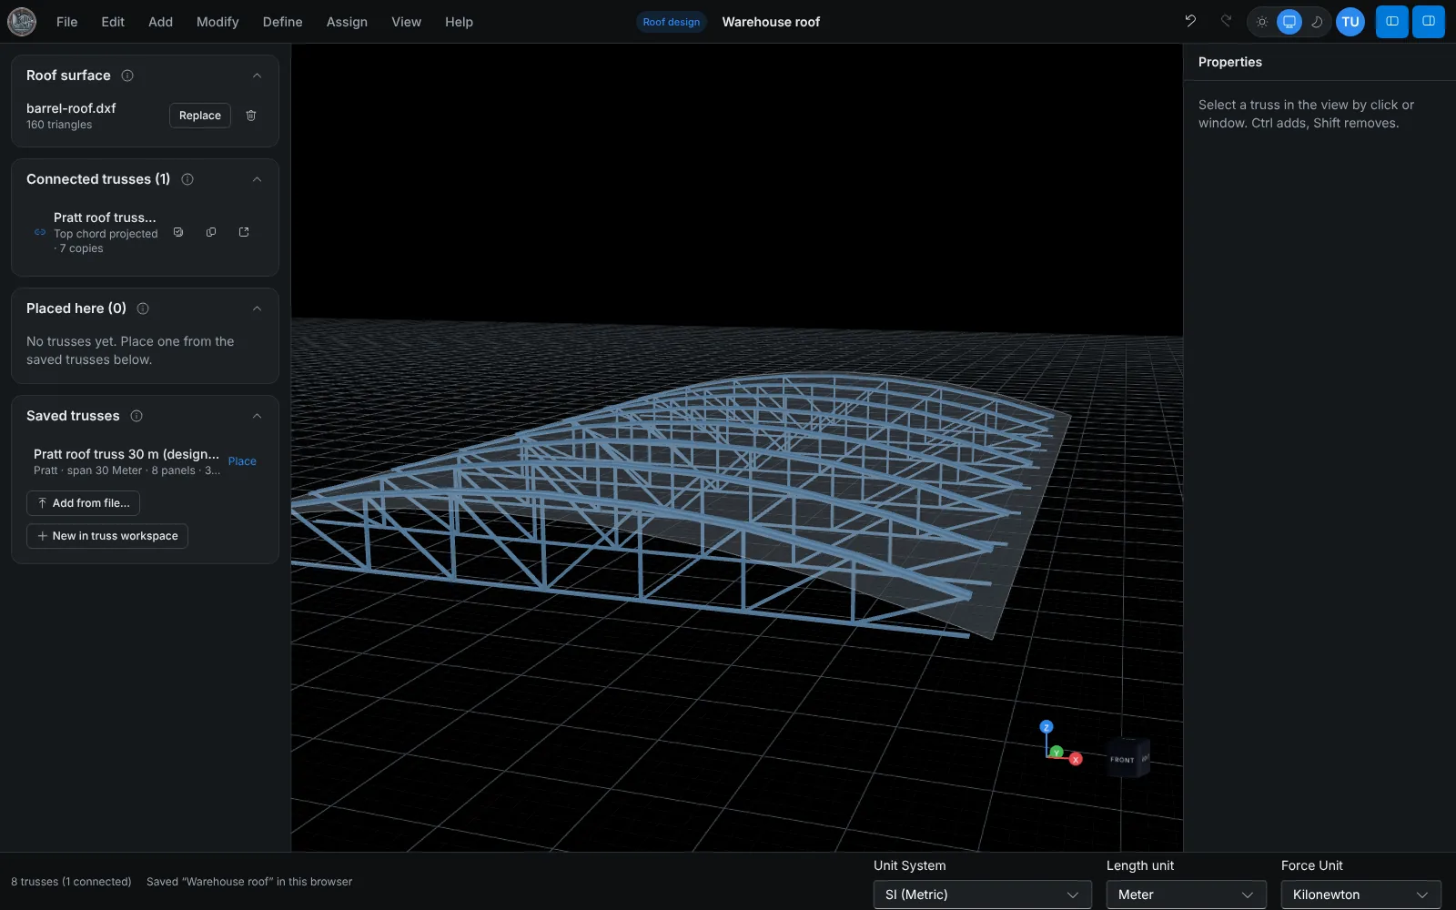Collapse the Connected trusses section
The height and width of the screenshot is (910, 1456).
[x=257, y=179]
